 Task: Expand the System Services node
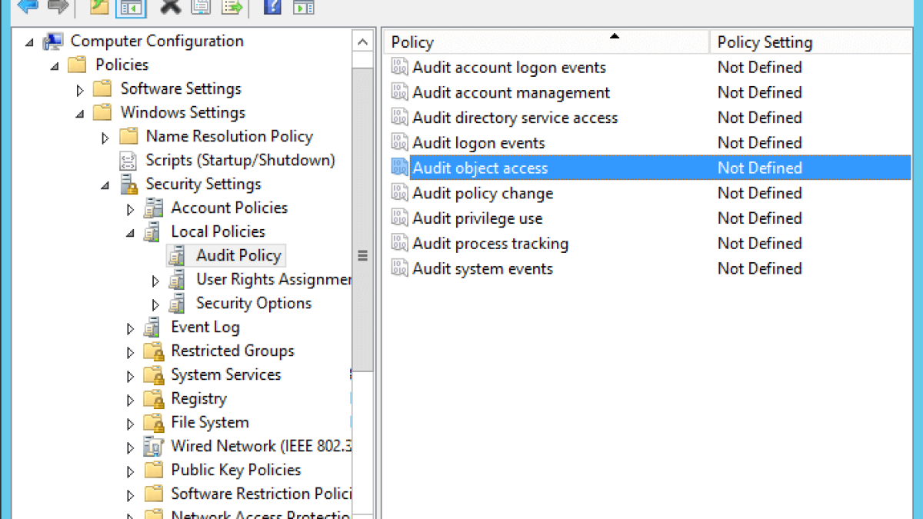click(130, 377)
